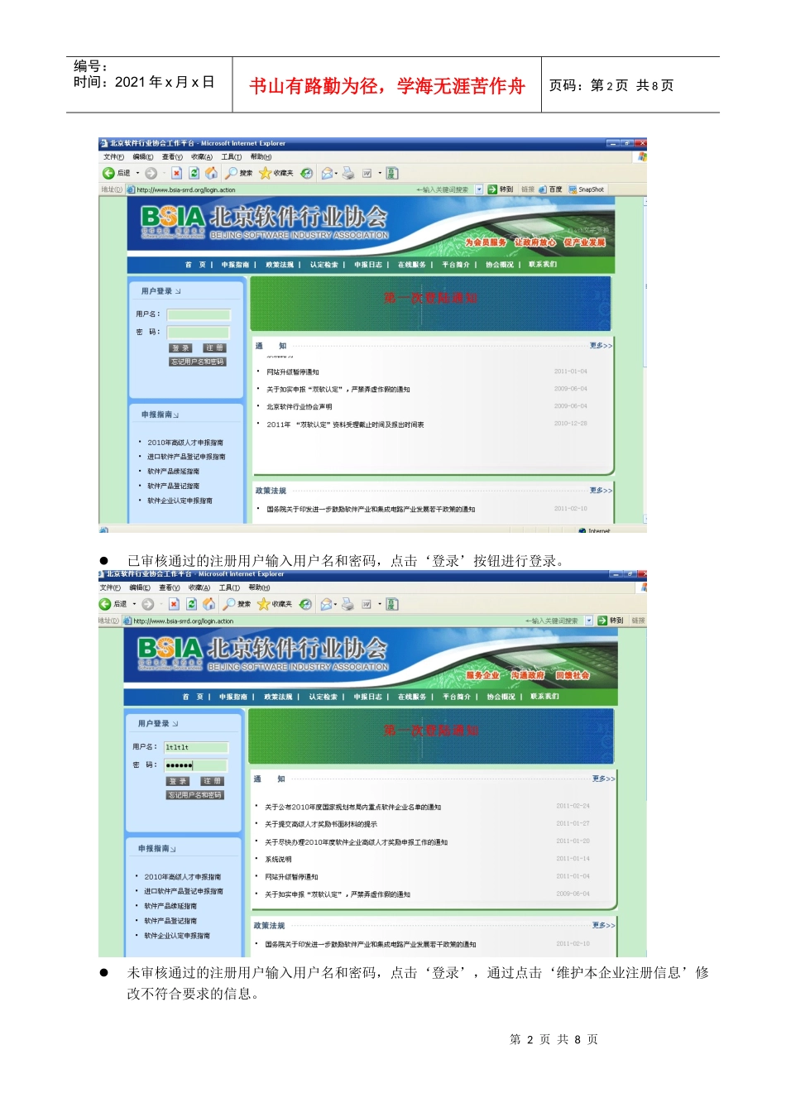The image size is (786, 1112).
Task: Click BSIA logo in lower browser page
Action: [x=170, y=652]
